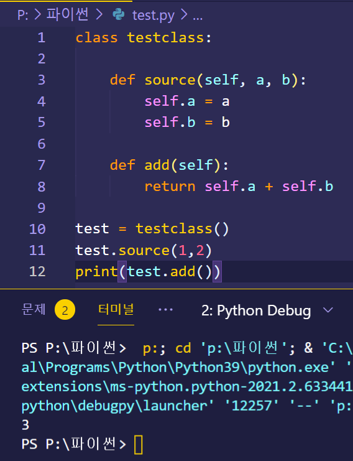Screen dimensions: 353x461
Task: Switch to the 문제 problems tab
Action: tap(34, 309)
